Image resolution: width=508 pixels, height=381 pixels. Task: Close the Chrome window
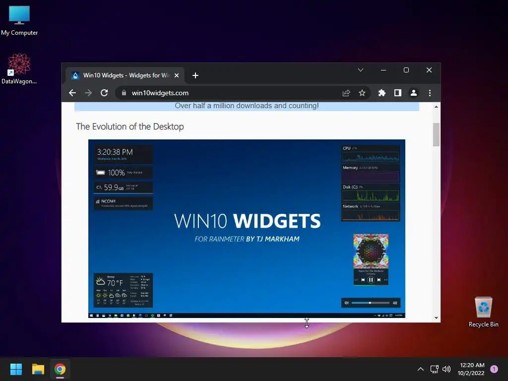tap(429, 70)
